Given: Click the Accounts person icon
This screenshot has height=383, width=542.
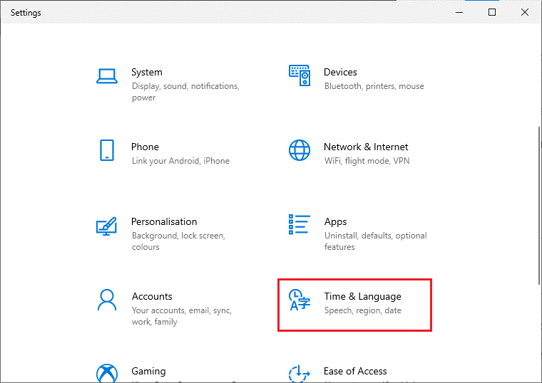Looking at the screenshot, I should (x=107, y=300).
